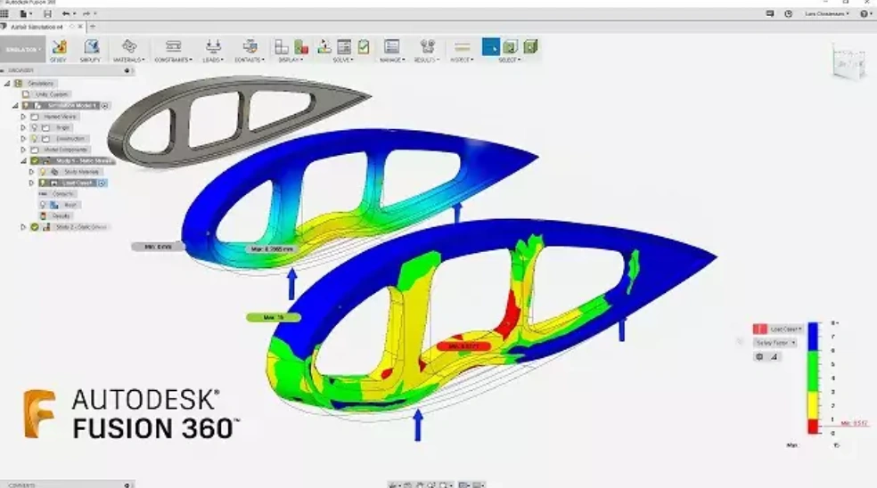Open the Simulation workspace dropdown

coord(21,50)
